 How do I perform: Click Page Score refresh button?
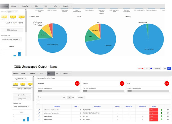(x=22, y=99)
